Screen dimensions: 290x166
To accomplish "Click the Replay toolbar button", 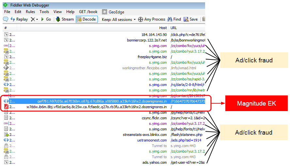I will click(x=19, y=19).
